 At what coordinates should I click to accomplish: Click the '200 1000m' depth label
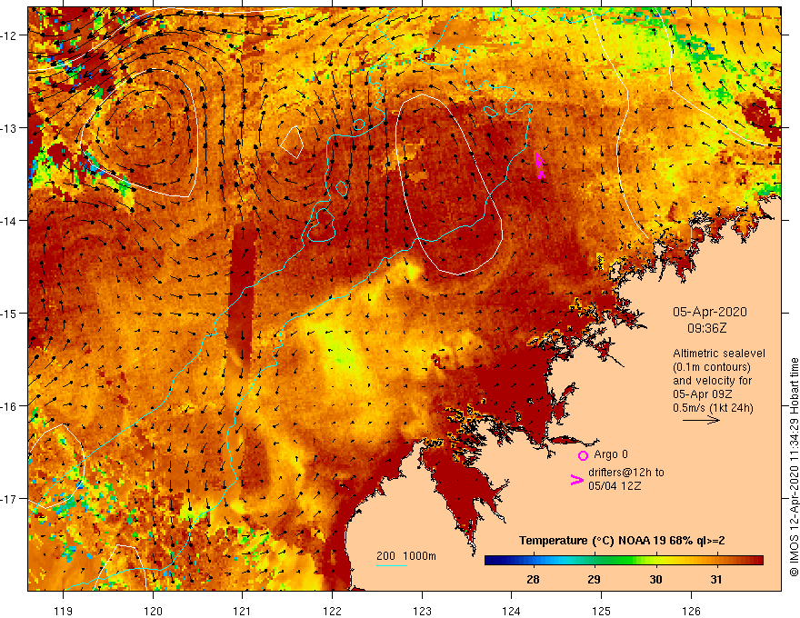coord(406,556)
